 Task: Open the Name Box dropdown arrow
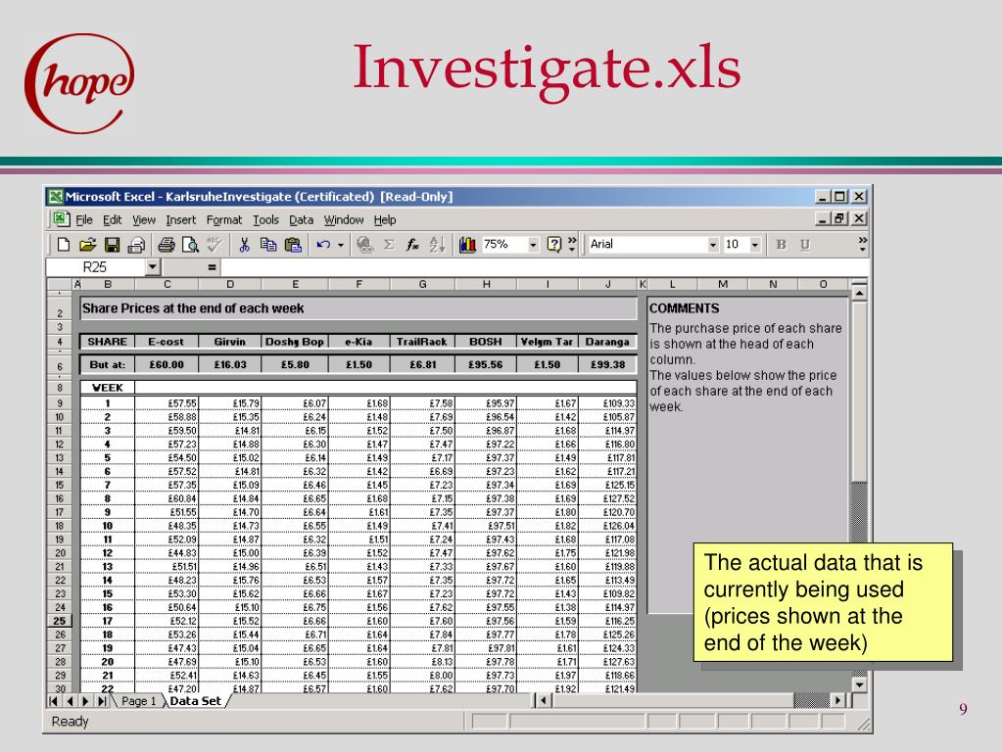pos(153,267)
